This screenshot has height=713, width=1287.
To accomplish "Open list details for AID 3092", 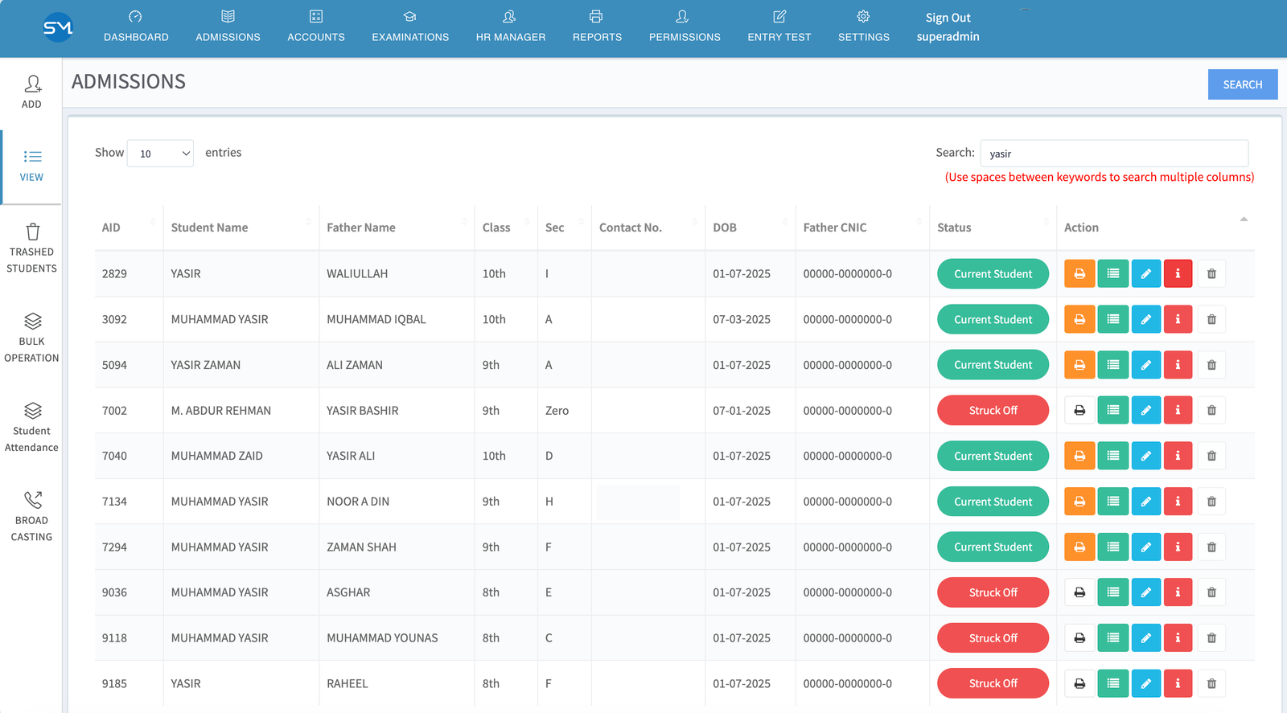I will [x=1112, y=320].
